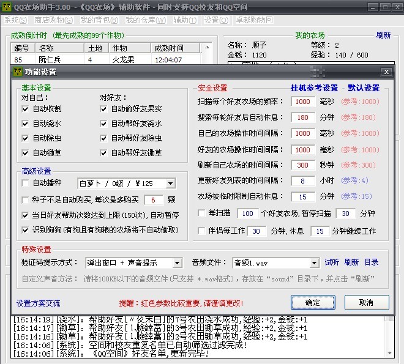
Task: Click 编号 column header
Action: [23, 48]
